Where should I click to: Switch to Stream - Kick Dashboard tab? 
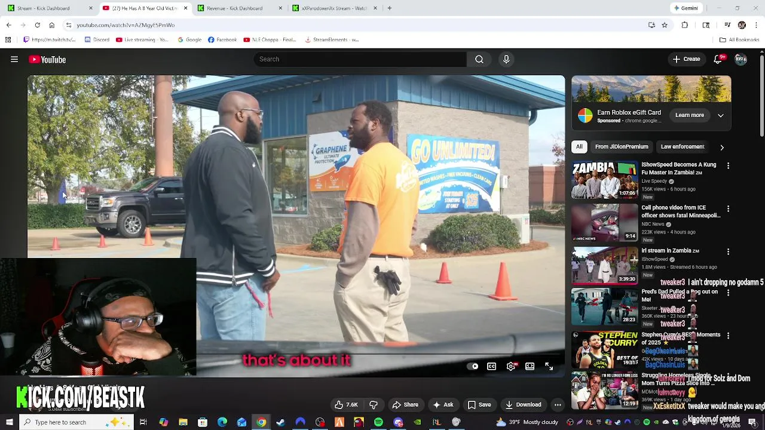48,8
